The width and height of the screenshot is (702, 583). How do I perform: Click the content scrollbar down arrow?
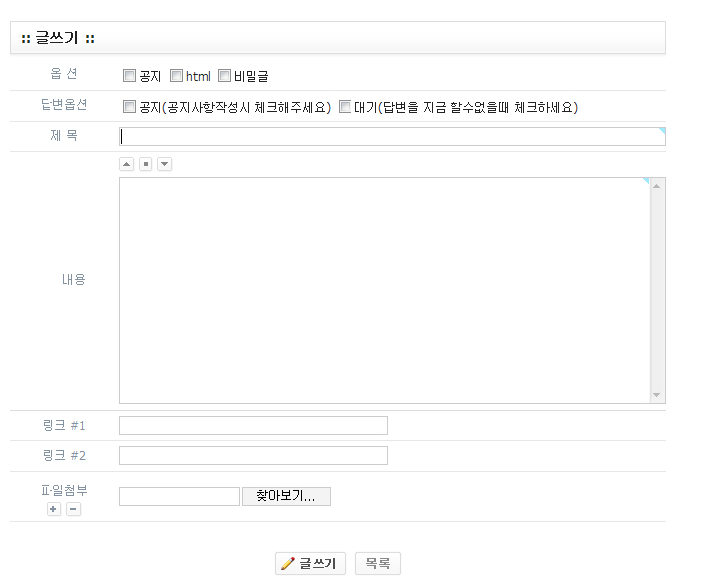(x=657, y=395)
